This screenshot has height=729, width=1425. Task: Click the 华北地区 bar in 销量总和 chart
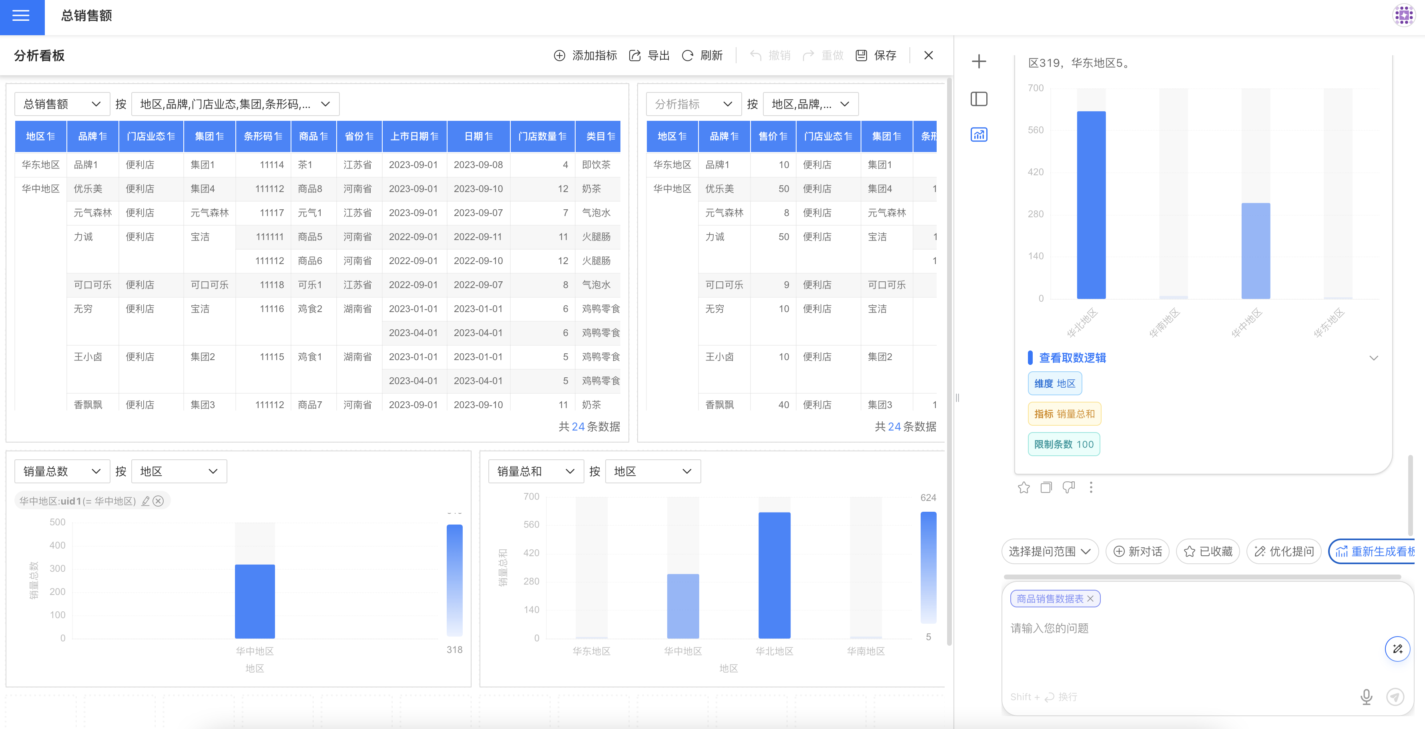[774, 575]
